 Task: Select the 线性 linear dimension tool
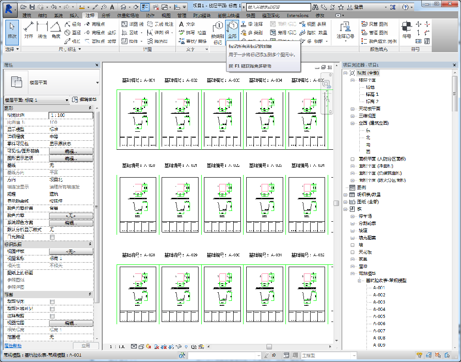click(x=42, y=30)
